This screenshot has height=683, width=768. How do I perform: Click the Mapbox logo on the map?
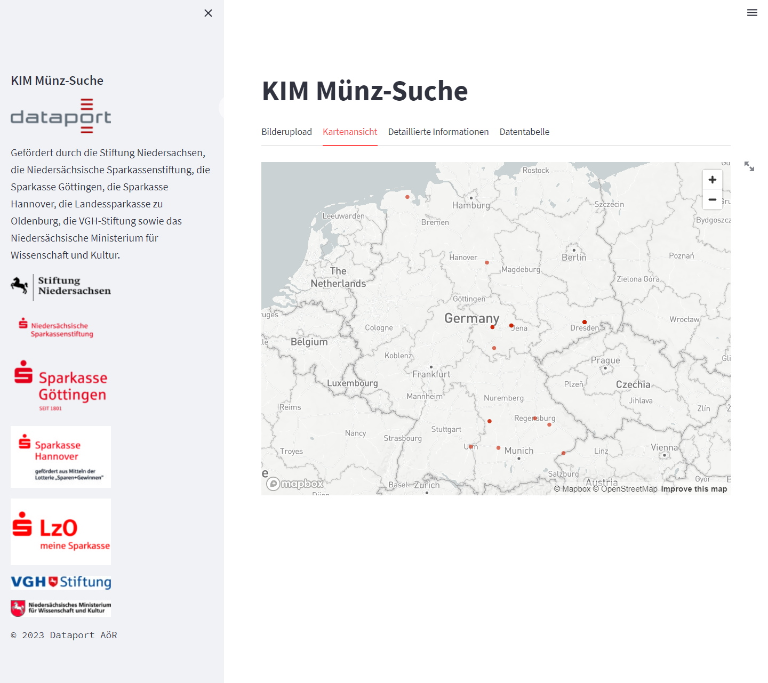click(x=295, y=484)
